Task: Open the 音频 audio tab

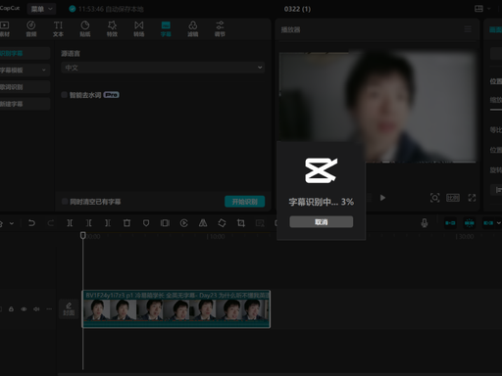Action: point(31,28)
